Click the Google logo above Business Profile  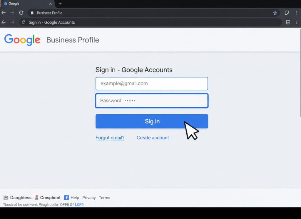pos(22,40)
